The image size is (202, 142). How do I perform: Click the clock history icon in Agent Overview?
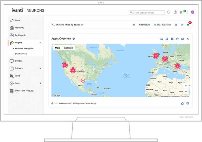pyautogui.click(x=177, y=39)
